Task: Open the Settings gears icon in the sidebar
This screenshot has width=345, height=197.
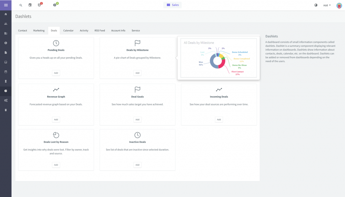Action: click(x=5, y=100)
